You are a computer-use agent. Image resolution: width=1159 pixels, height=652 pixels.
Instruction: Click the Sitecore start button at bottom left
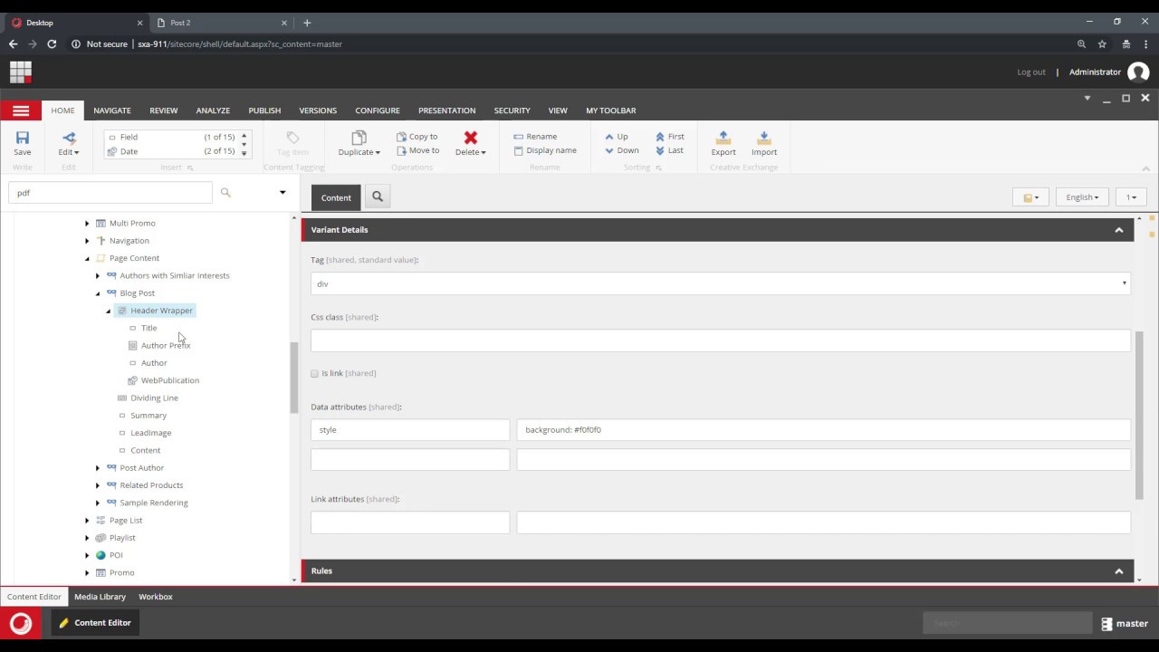click(x=21, y=623)
